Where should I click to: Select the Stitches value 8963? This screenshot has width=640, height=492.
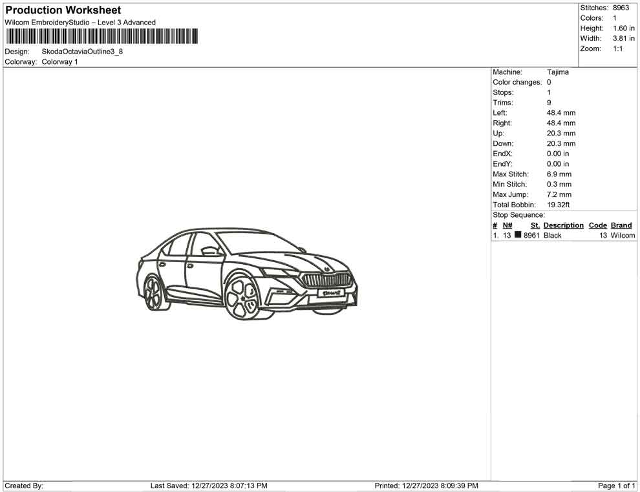coord(621,8)
